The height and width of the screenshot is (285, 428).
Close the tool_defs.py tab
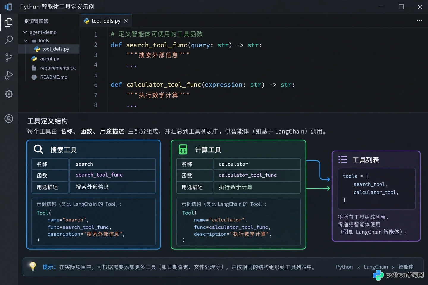pos(126,21)
